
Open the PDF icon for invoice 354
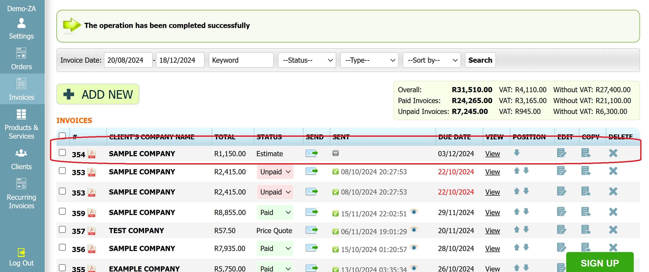click(92, 154)
